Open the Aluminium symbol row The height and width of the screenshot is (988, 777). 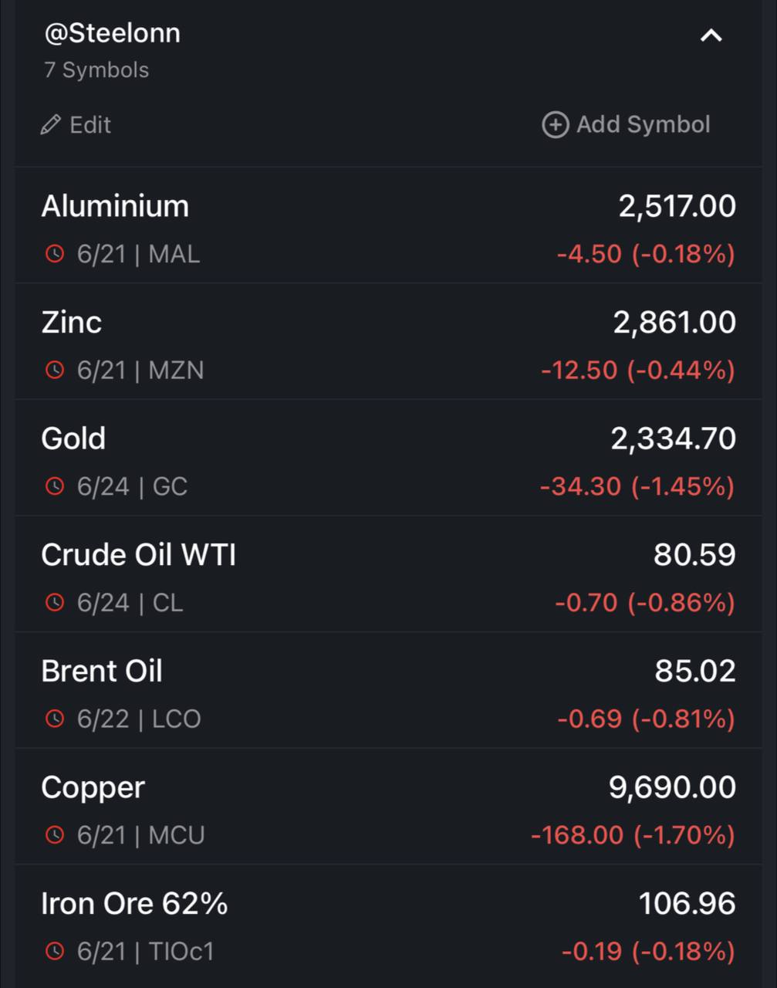click(x=388, y=225)
